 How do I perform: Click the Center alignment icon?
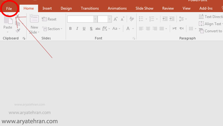[x=148, y=29]
